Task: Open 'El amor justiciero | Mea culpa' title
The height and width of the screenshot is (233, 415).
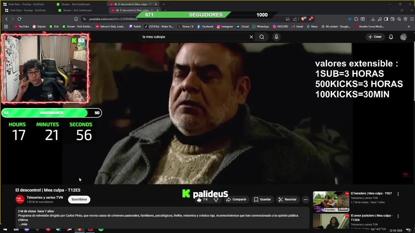Action: click(x=372, y=218)
